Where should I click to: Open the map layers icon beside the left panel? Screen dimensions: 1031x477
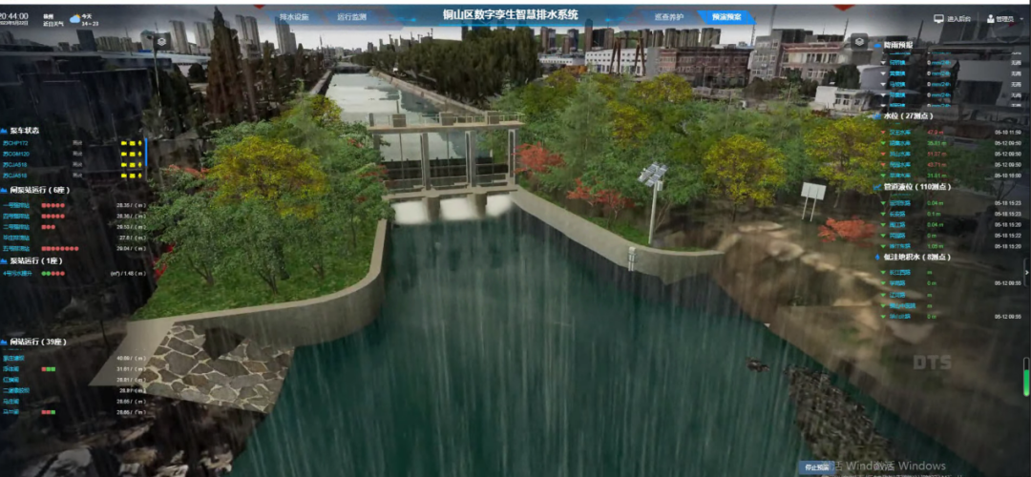click(x=161, y=41)
